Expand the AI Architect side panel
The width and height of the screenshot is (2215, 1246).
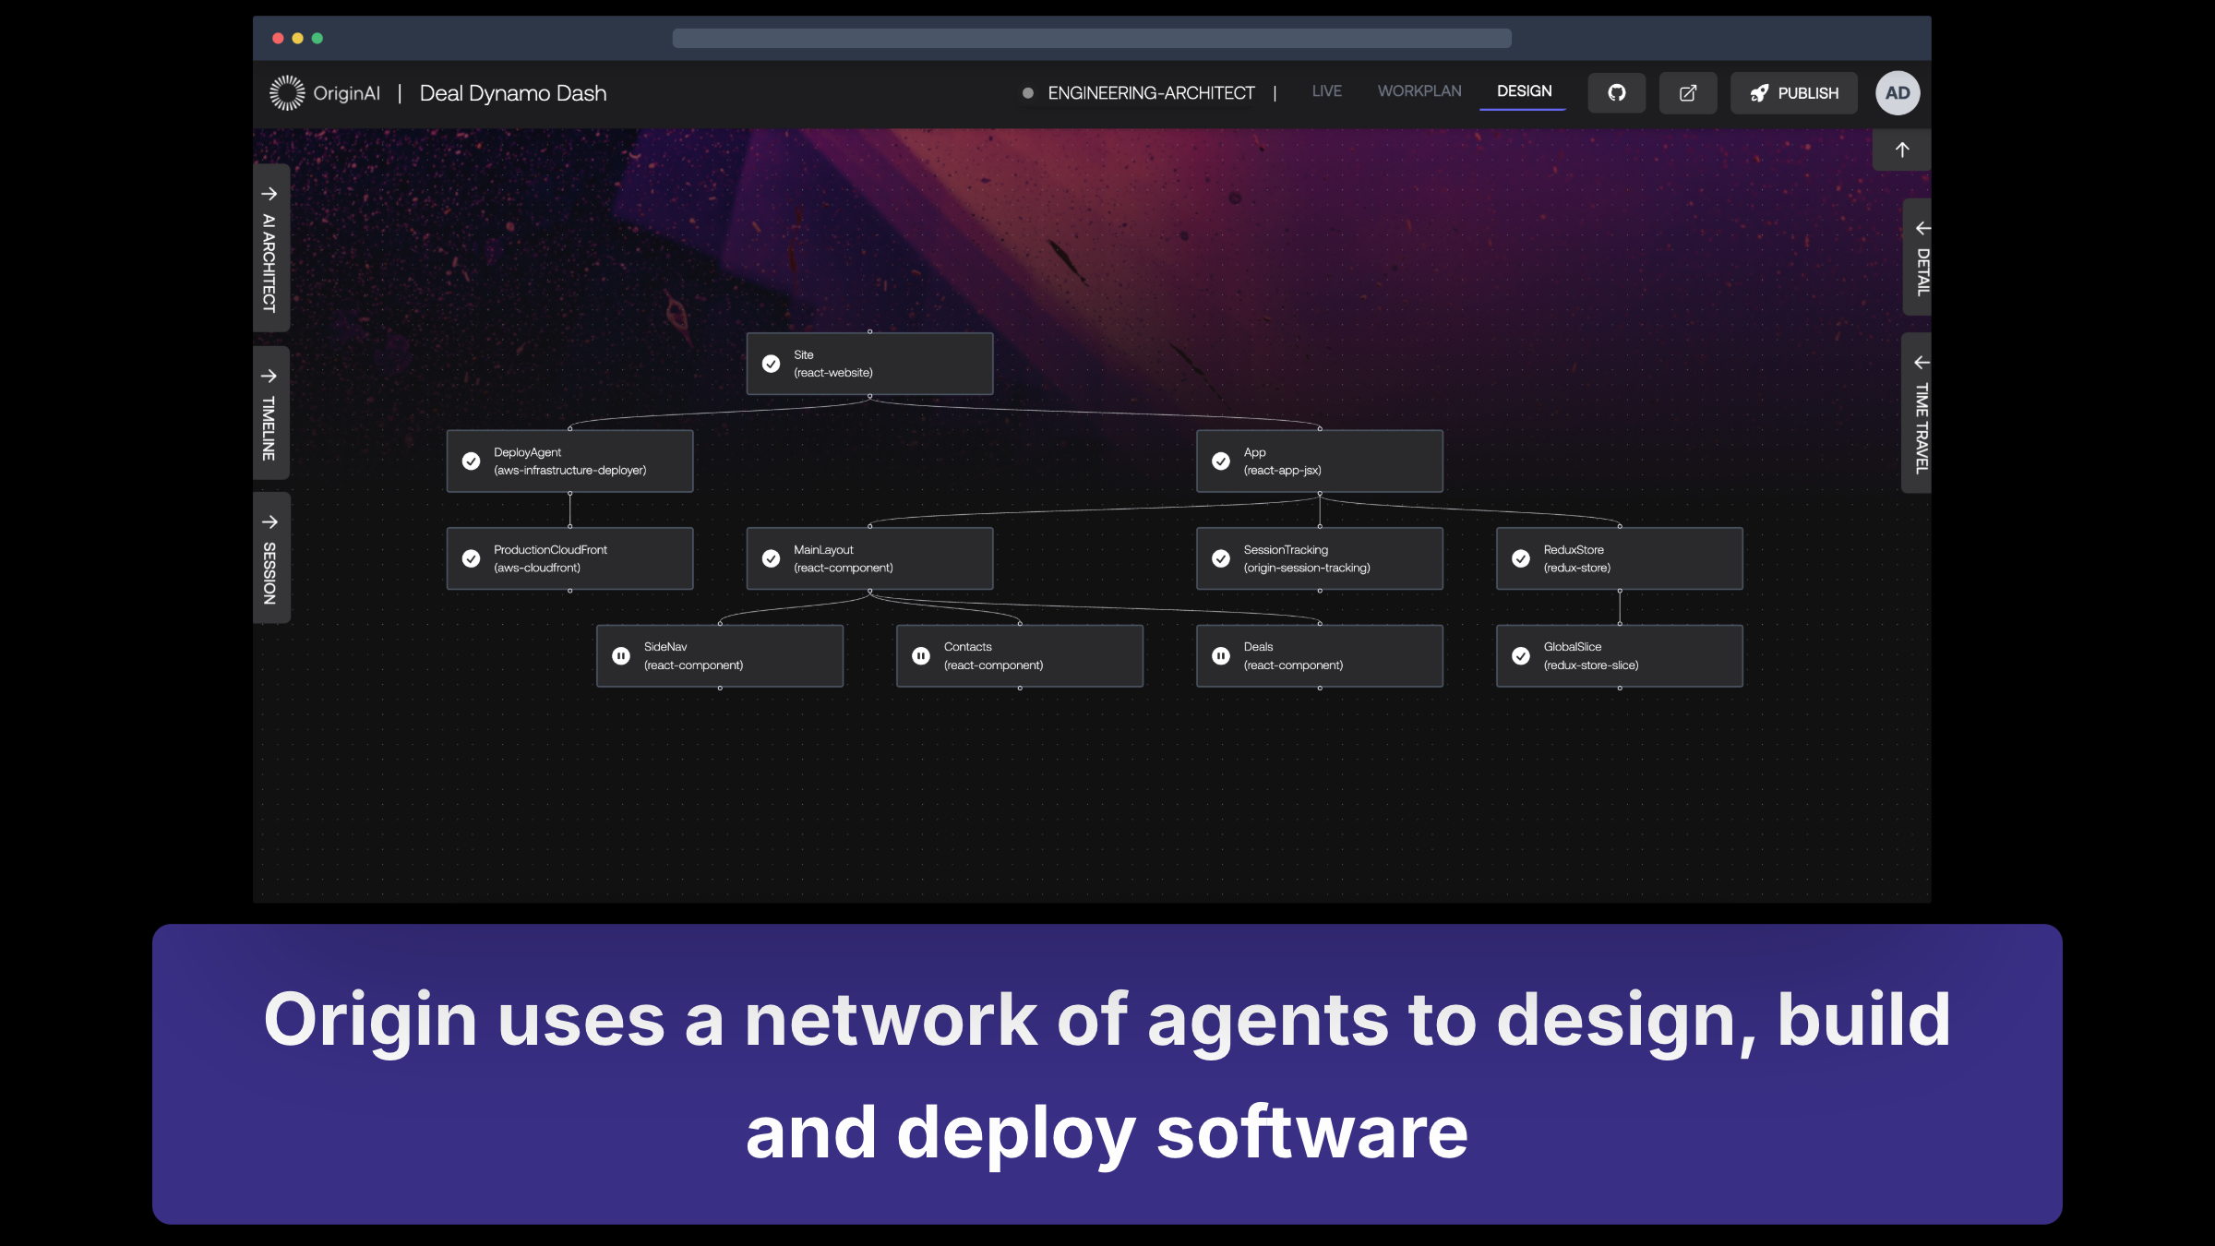(x=270, y=248)
